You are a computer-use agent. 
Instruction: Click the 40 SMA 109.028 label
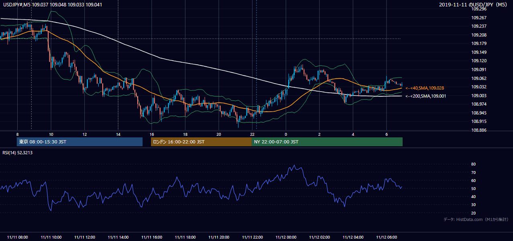click(425, 88)
